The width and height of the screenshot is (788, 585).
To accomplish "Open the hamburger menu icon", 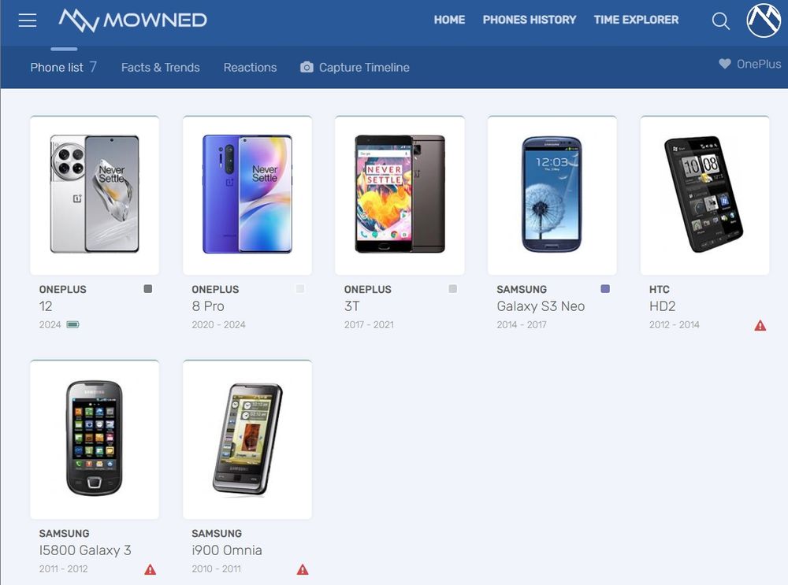I will pos(27,20).
